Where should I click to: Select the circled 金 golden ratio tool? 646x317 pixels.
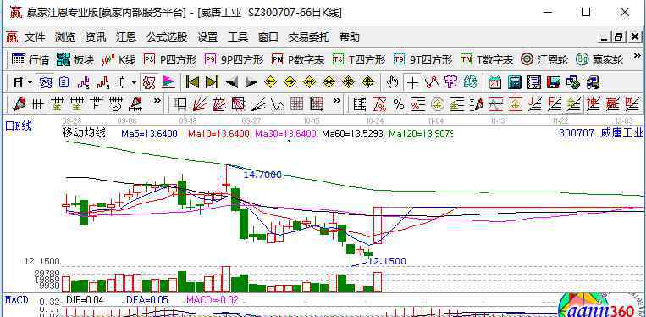pyautogui.click(x=437, y=105)
